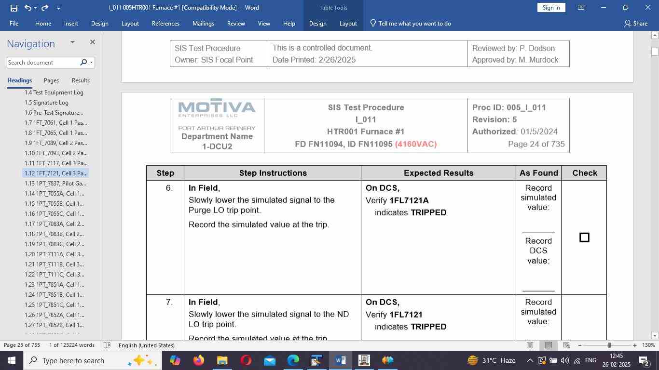659x370 pixels.
Task: Open File Explorer from the taskbar
Action: click(x=222, y=360)
